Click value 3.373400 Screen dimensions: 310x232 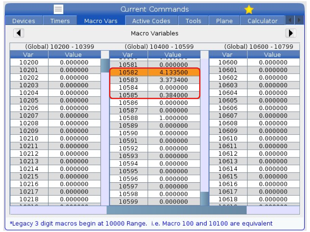click(x=174, y=80)
